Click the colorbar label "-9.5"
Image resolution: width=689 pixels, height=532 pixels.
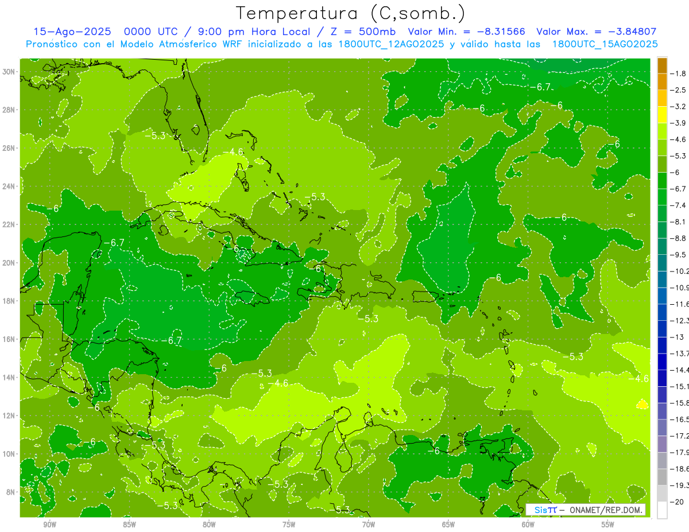(x=679, y=254)
